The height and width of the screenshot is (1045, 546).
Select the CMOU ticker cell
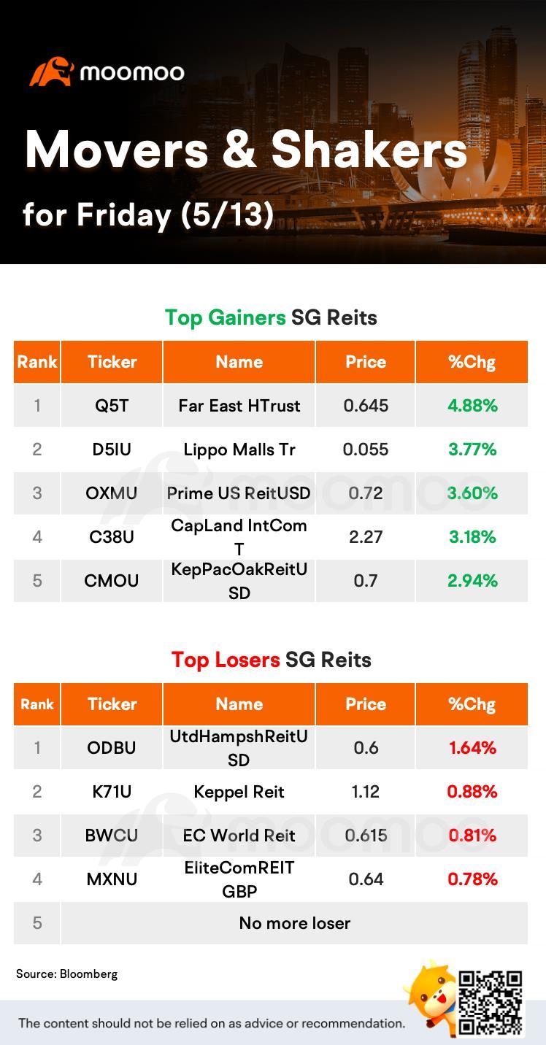(112, 581)
